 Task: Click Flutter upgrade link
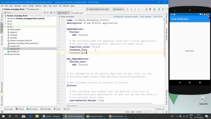[145, 17]
